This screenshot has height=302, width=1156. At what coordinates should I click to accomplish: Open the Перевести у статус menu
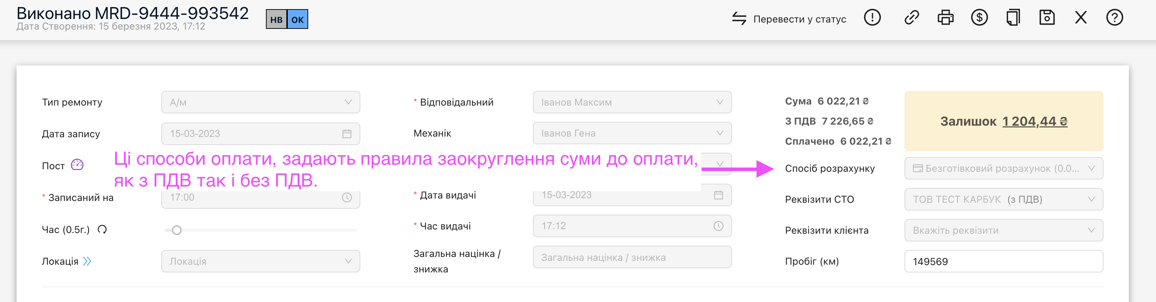[789, 19]
